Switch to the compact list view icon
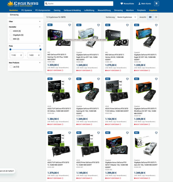The height and width of the screenshot is (182, 173). 156,17
